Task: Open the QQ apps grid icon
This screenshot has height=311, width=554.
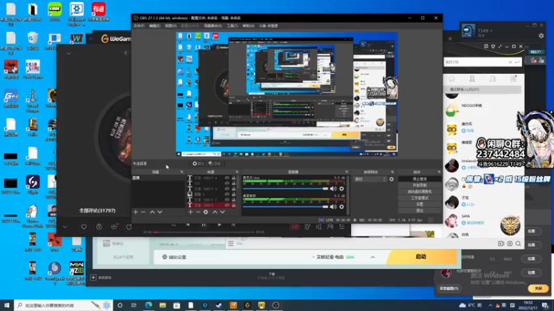Action: (513, 79)
